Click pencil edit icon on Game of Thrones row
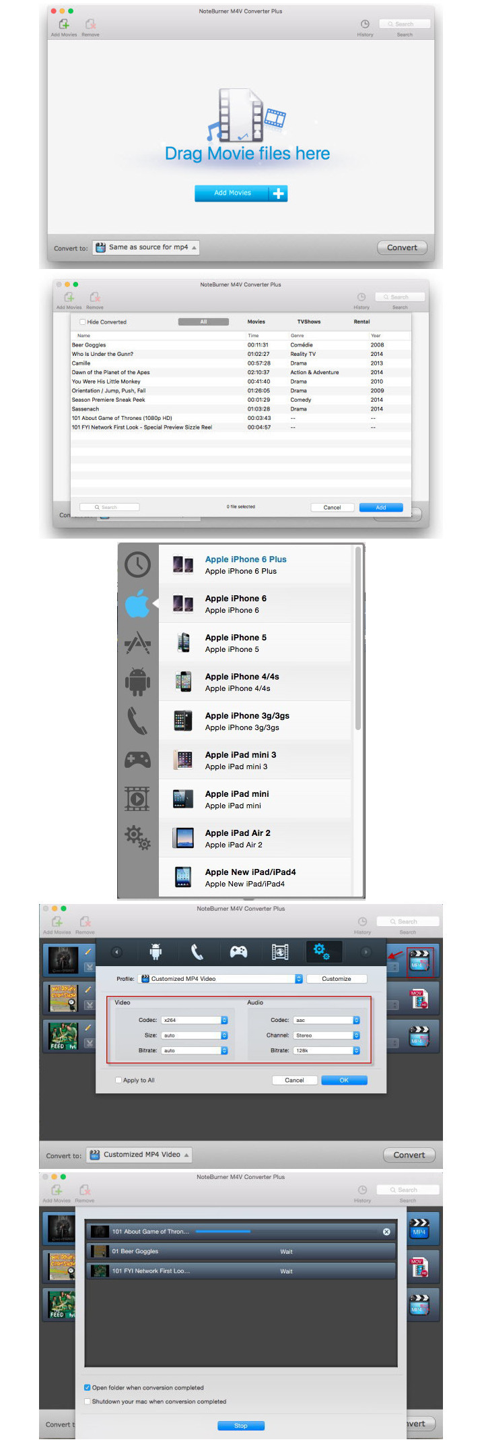 point(88,951)
